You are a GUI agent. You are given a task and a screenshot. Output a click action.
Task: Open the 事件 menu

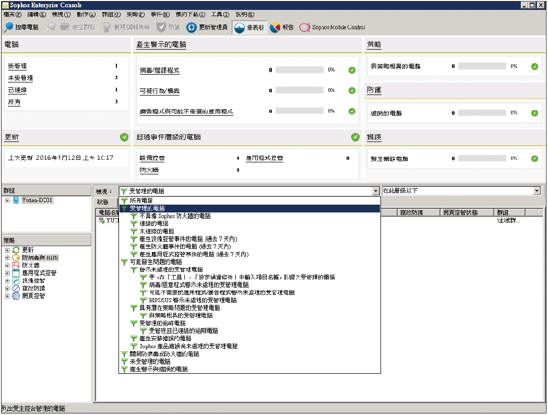click(160, 14)
